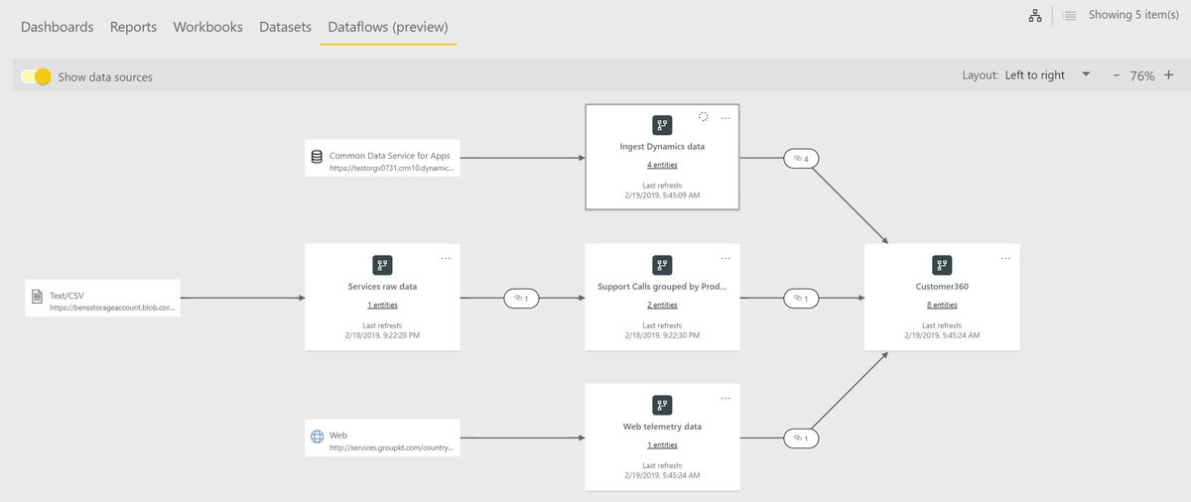Open more options for Ingest Dynamics data
Viewport: 1191px width, 502px height.
pos(726,117)
